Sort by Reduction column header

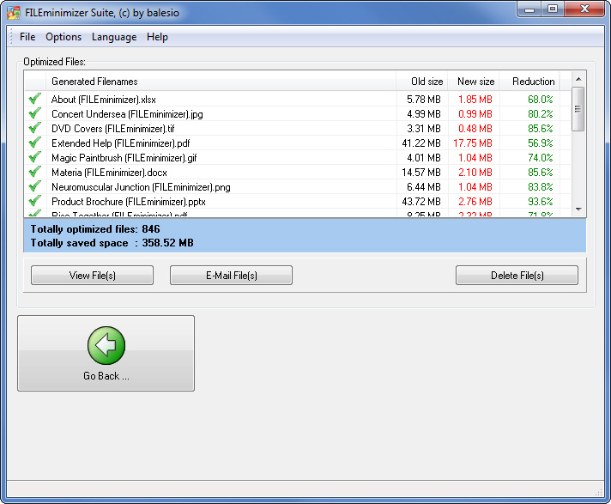529,82
